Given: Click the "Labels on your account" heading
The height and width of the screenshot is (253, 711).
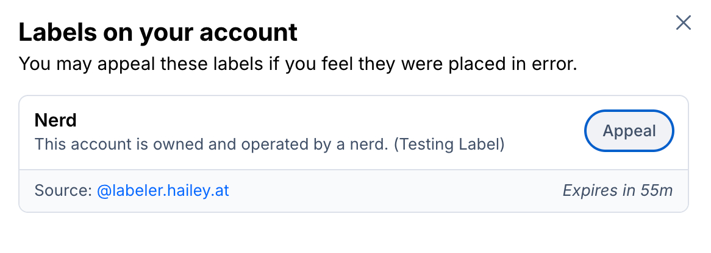Looking at the screenshot, I should tap(158, 32).
